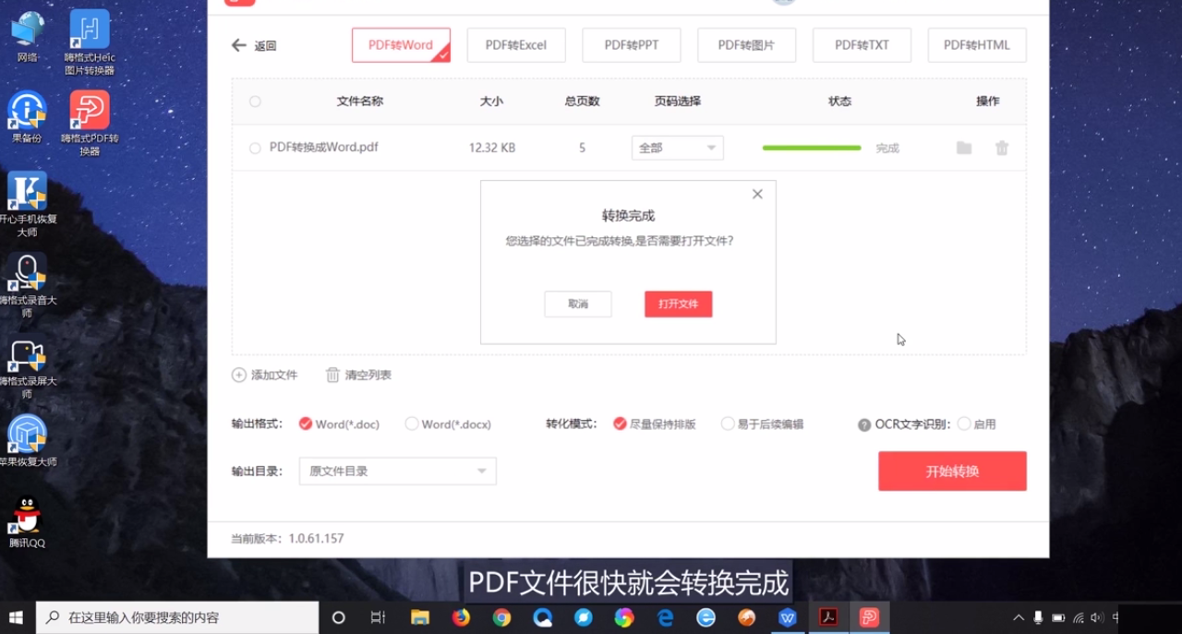Click 清空列表 to clear the list
This screenshot has height=634, width=1182.
pyautogui.click(x=358, y=375)
